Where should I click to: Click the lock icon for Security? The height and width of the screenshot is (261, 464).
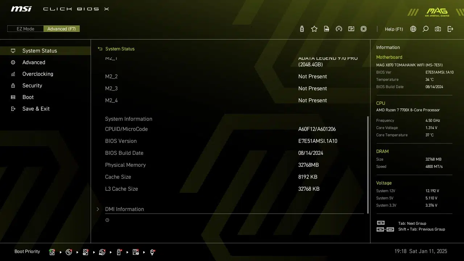pos(13,86)
